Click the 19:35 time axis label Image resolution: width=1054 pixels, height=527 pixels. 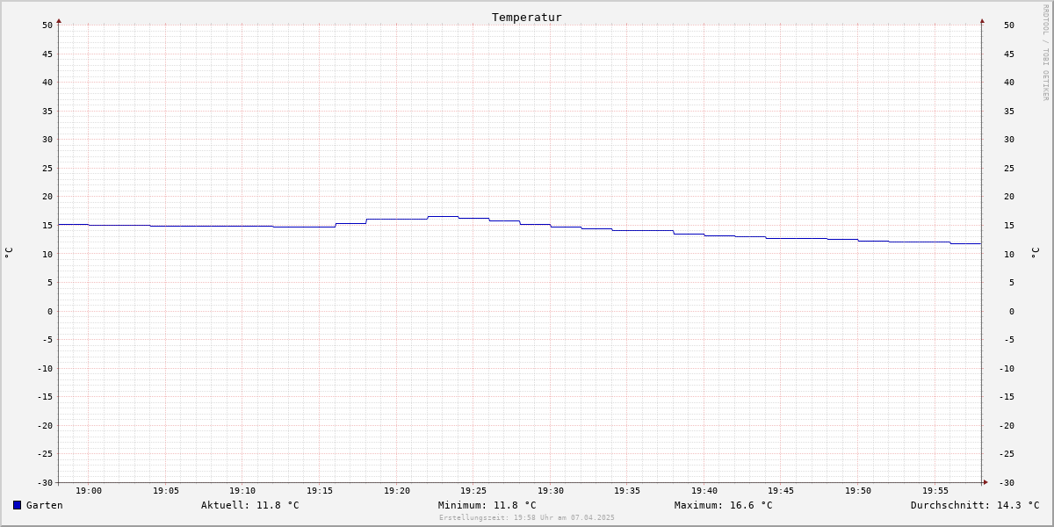[x=627, y=491]
